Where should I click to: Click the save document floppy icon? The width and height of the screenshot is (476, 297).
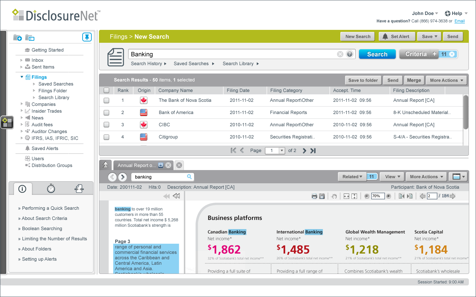[322, 196]
